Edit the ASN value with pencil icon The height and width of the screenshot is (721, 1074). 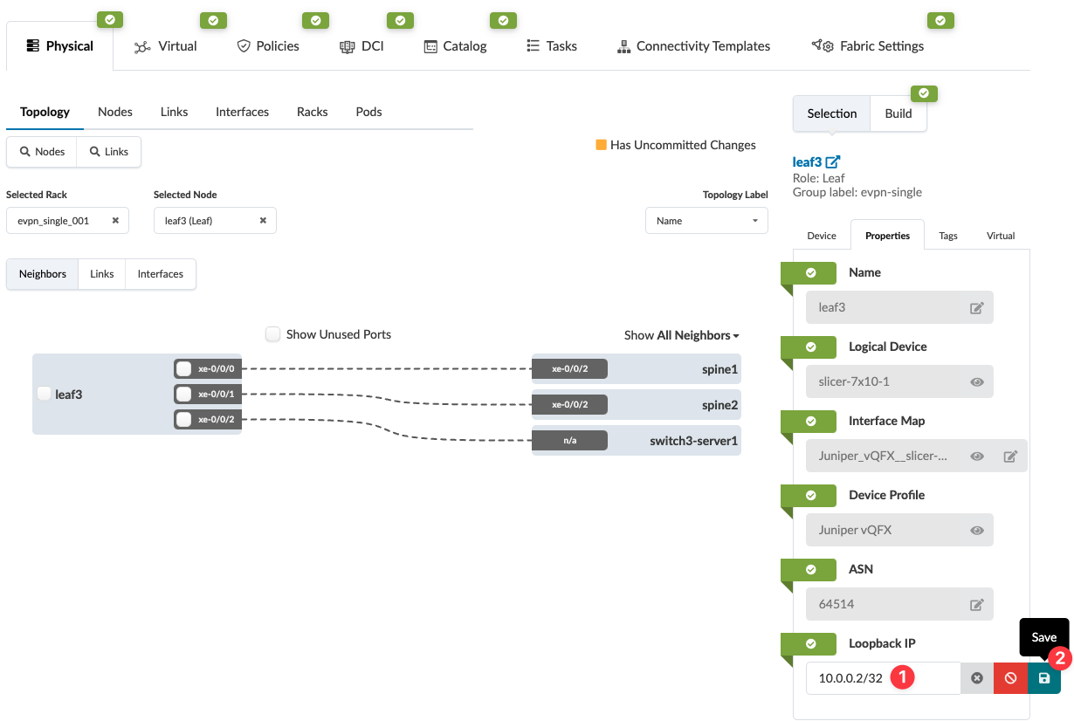pyautogui.click(x=977, y=604)
